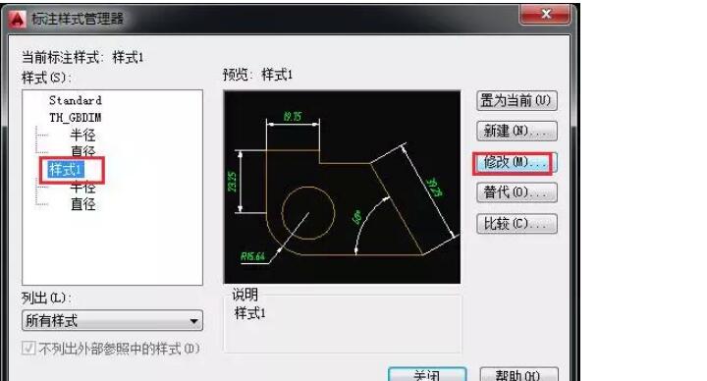This screenshot has width=707, height=381.
Task: Select the Standard dimension style
Action: coord(76,100)
